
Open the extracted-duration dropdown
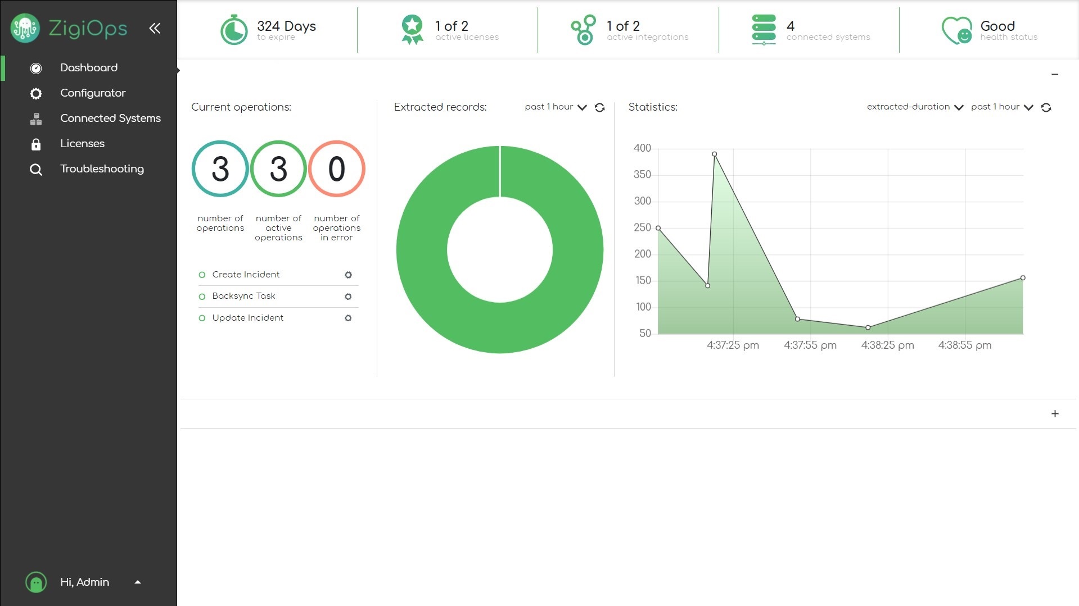958,107
